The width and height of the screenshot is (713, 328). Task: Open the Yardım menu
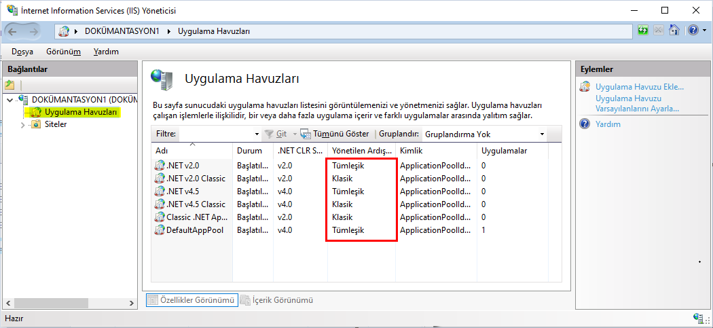(106, 52)
